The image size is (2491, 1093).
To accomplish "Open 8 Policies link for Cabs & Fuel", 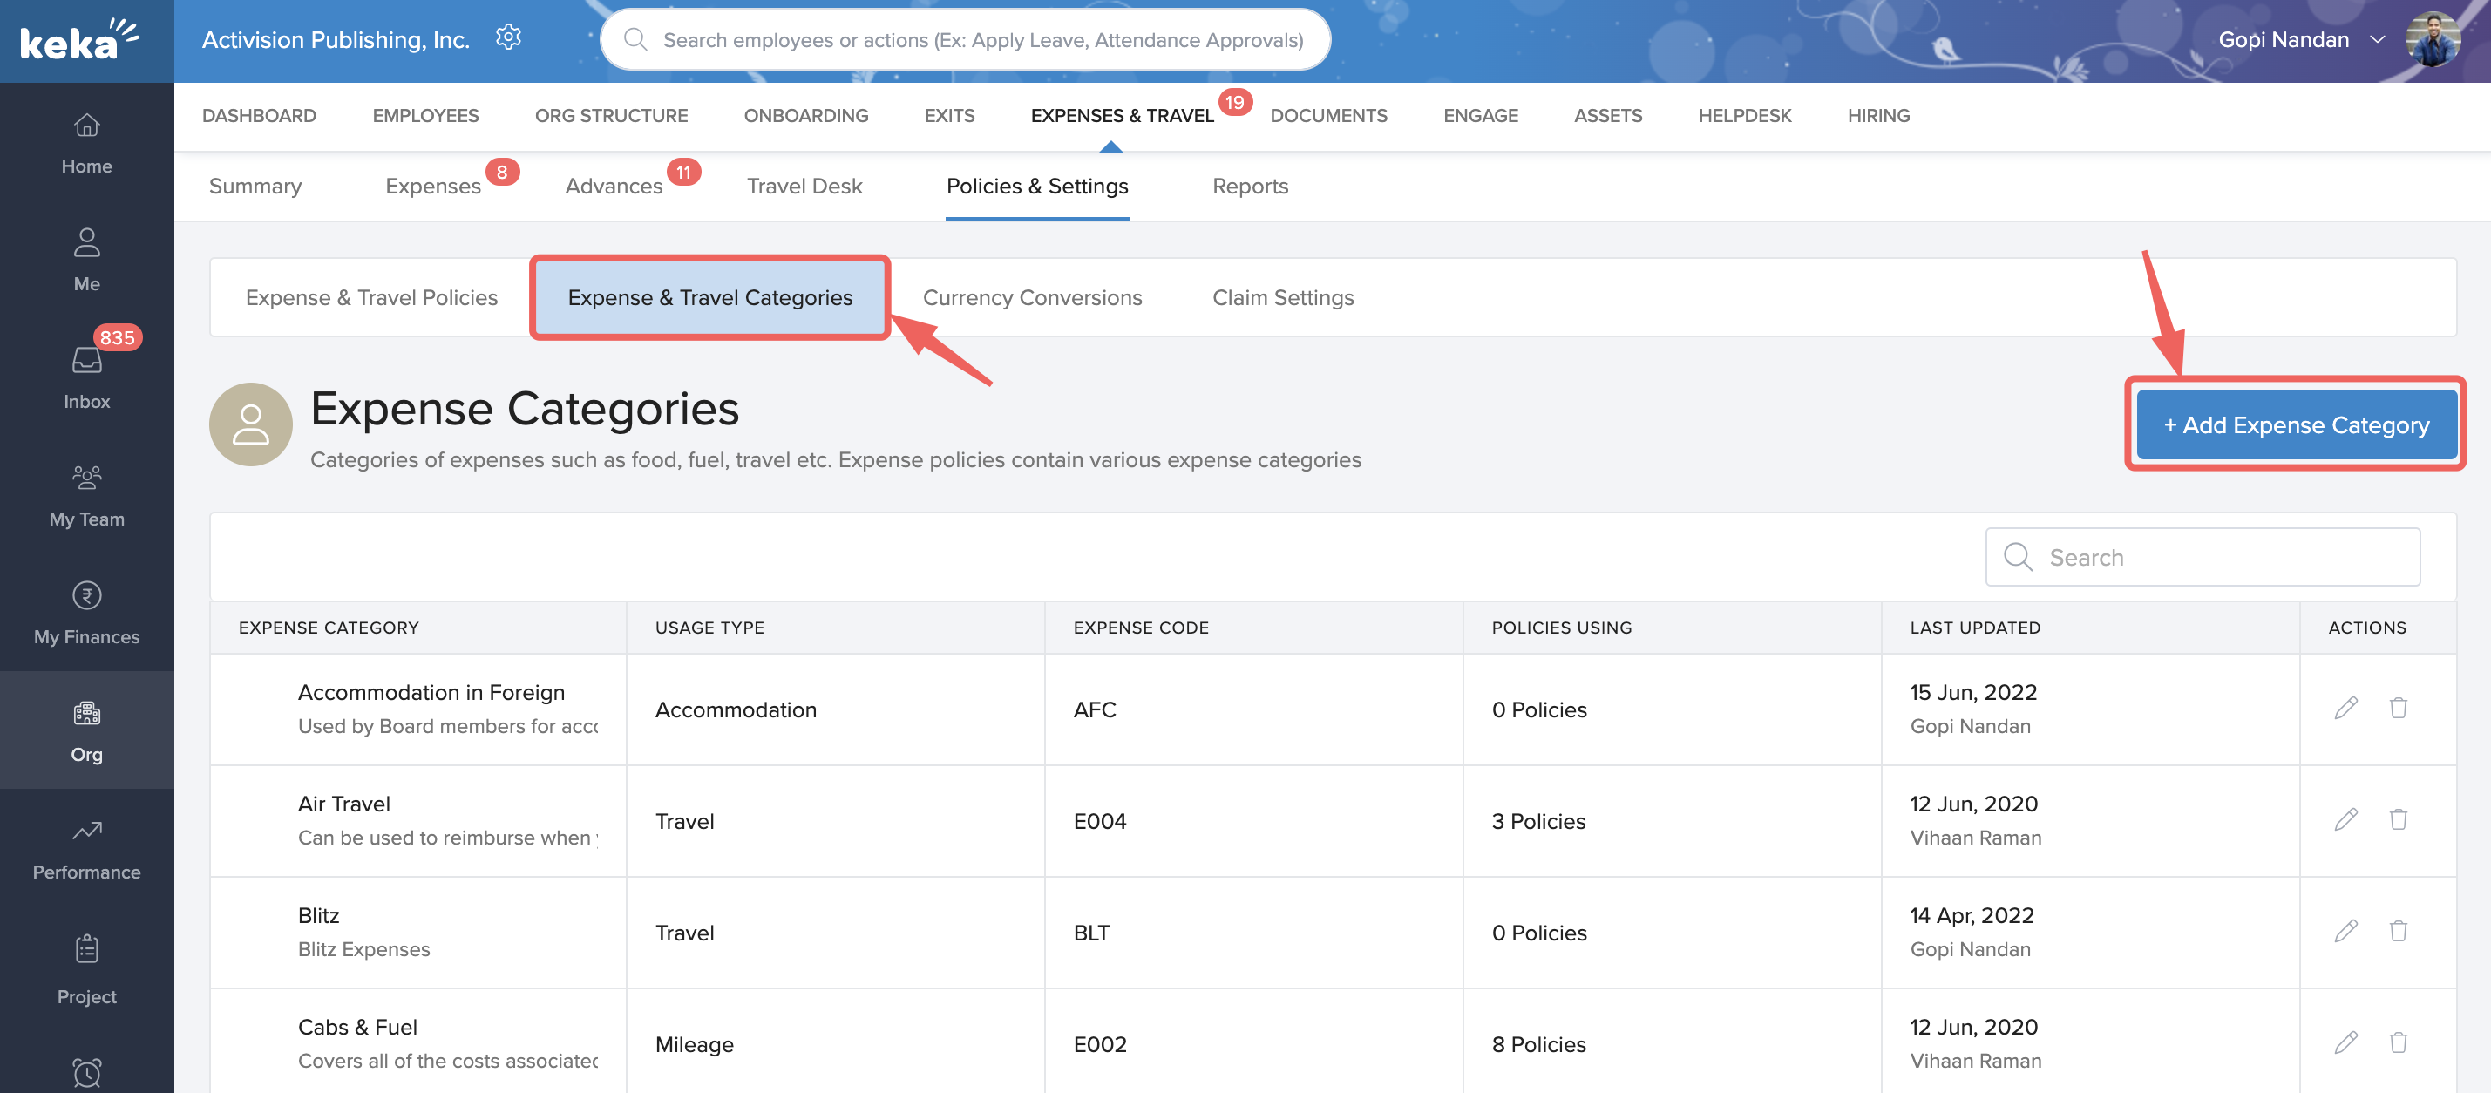I will click(x=1537, y=1043).
